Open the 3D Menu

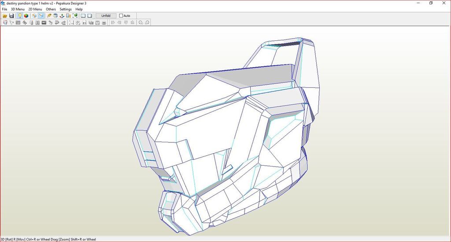(18, 9)
